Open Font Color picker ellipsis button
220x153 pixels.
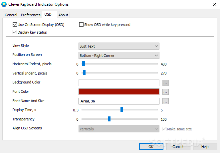pos(165,92)
